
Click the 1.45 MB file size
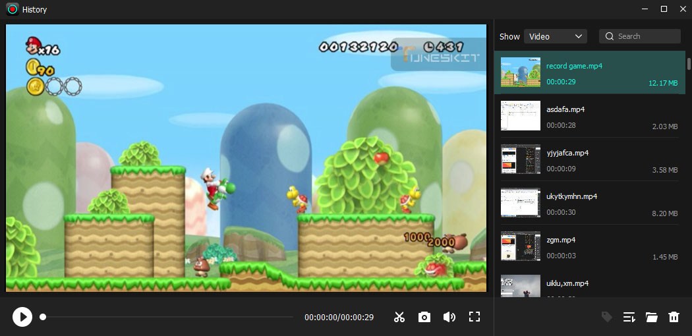[x=665, y=257]
